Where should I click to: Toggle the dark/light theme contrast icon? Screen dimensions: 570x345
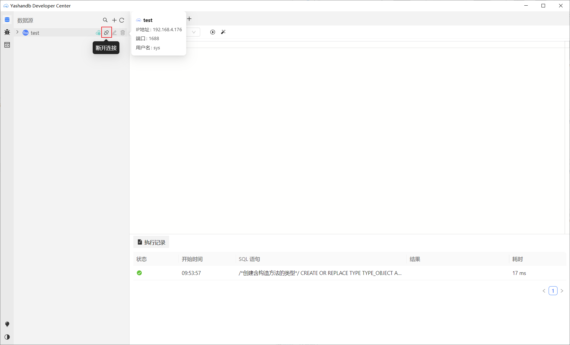(x=7, y=337)
